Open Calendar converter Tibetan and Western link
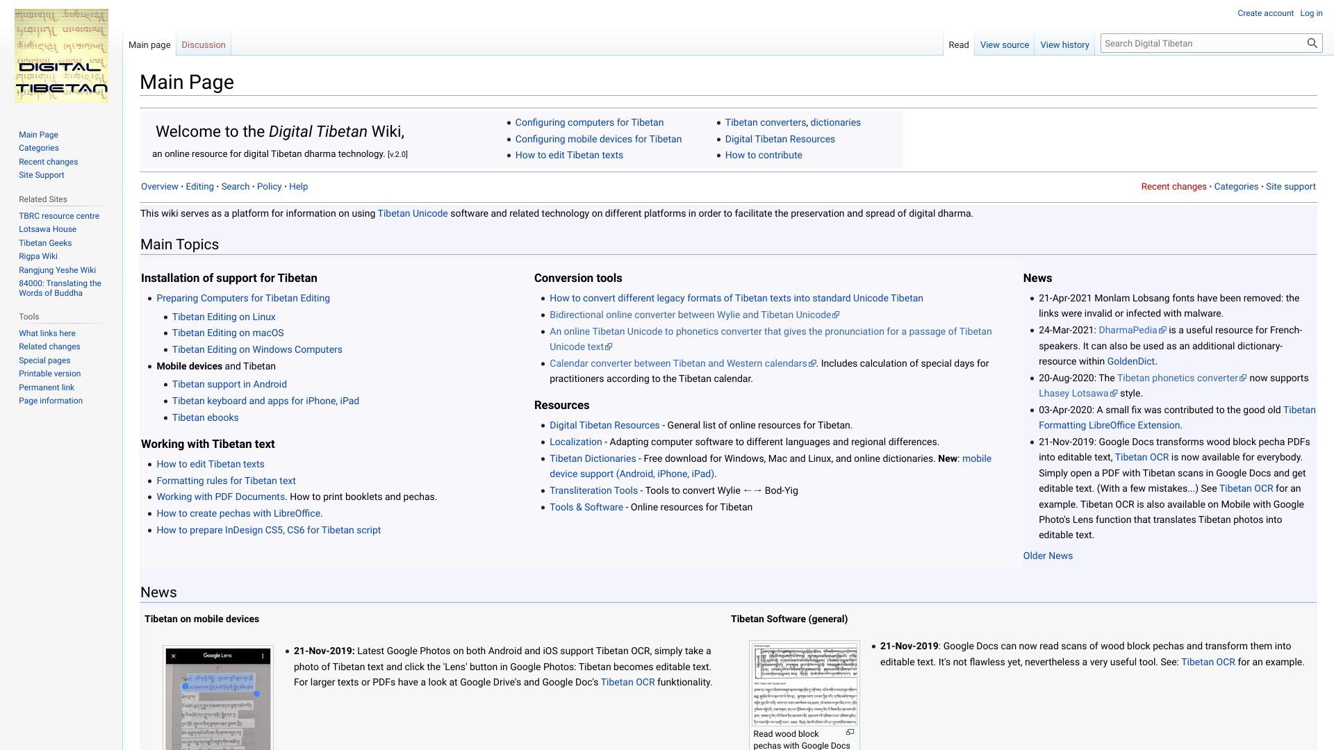 click(682, 363)
